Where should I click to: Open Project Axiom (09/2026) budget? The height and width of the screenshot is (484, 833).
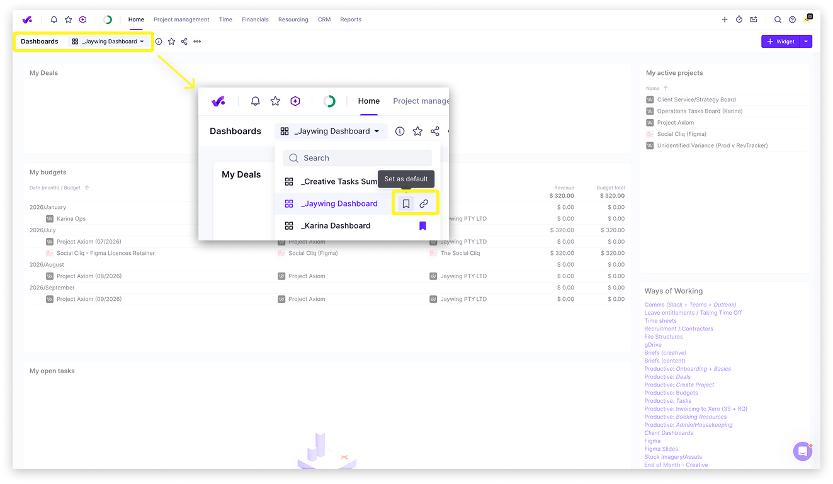pos(89,300)
